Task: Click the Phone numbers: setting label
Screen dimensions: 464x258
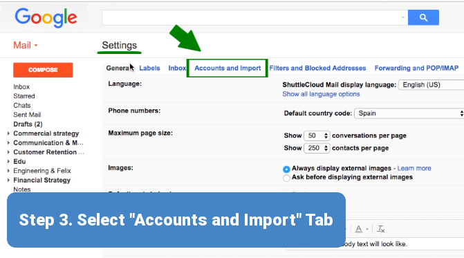Action: (x=134, y=111)
